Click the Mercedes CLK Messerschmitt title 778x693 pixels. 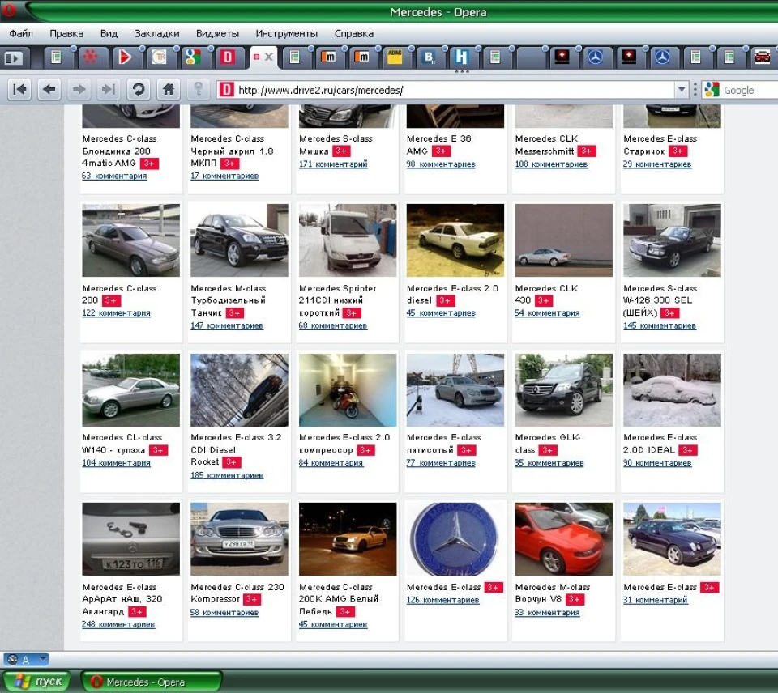coord(546,145)
